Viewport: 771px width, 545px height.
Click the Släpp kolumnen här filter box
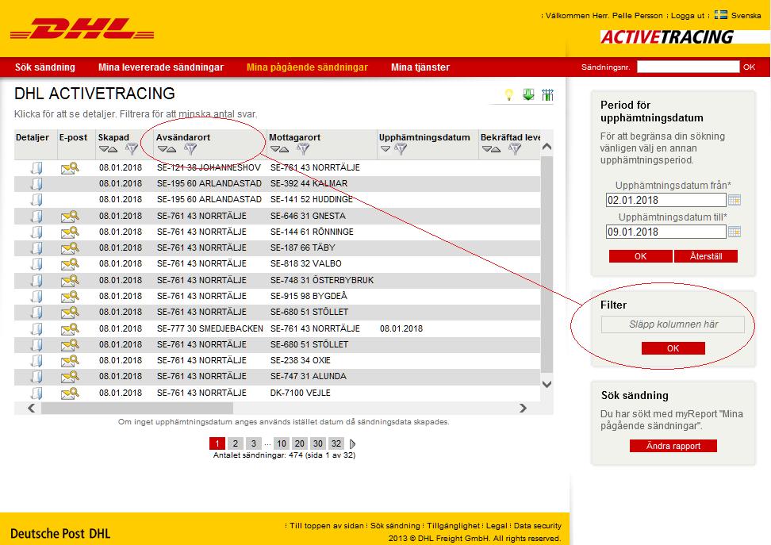[x=673, y=324]
